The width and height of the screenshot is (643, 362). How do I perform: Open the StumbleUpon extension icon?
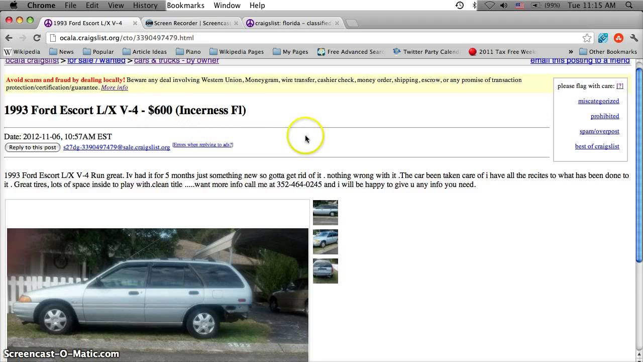pyautogui.click(x=618, y=38)
